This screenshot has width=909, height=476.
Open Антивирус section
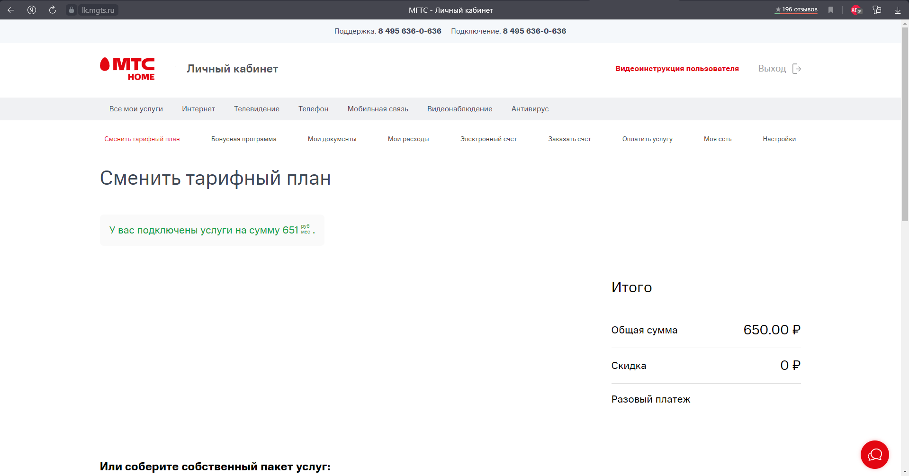click(530, 109)
